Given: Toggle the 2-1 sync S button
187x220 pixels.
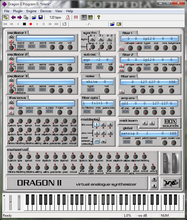Looking at the screenshot, I should pos(92,39).
